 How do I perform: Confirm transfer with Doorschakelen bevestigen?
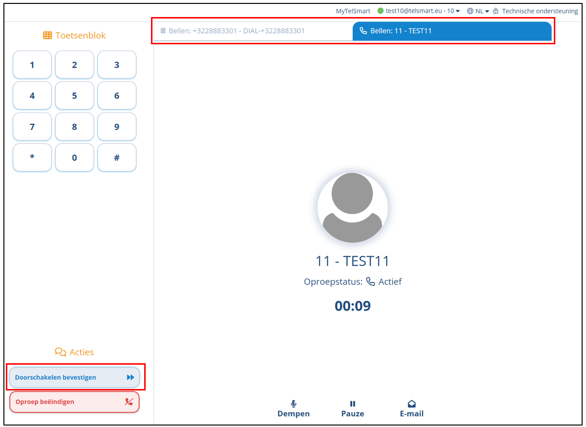(x=56, y=377)
